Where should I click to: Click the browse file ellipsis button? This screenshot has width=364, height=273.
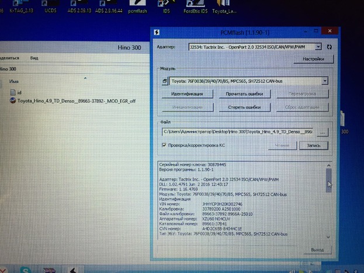pos(322,133)
